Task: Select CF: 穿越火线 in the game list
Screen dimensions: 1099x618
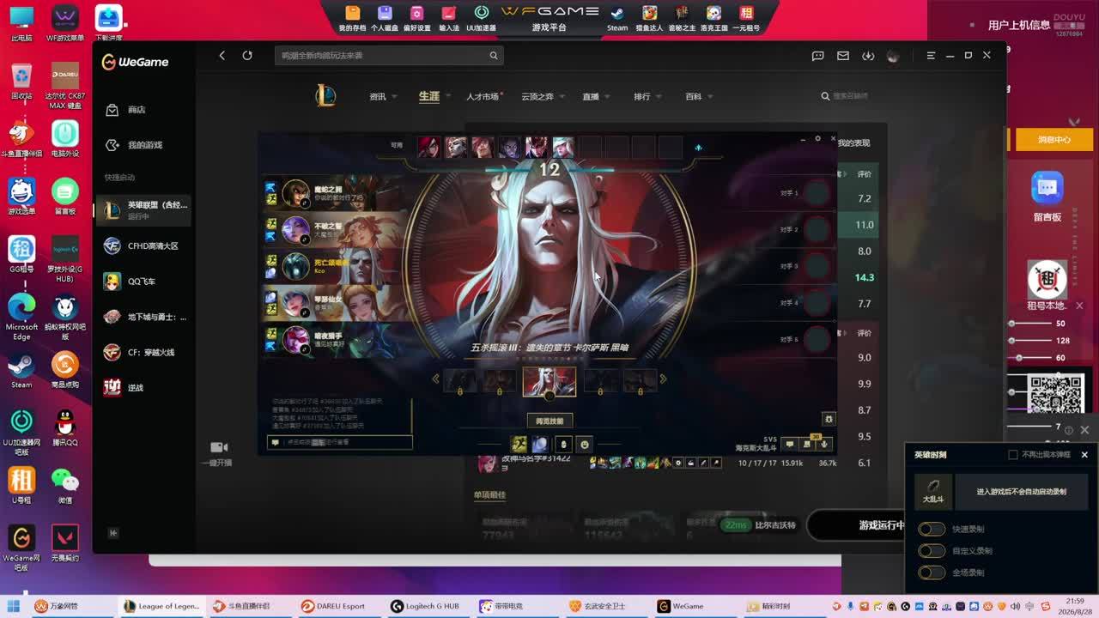Action: (143, 353)
